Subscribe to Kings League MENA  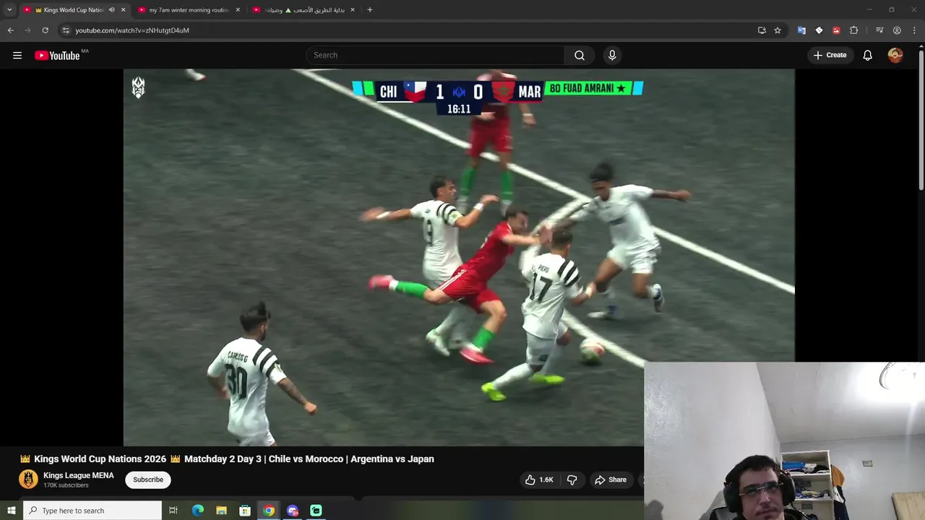click(148, 480)
